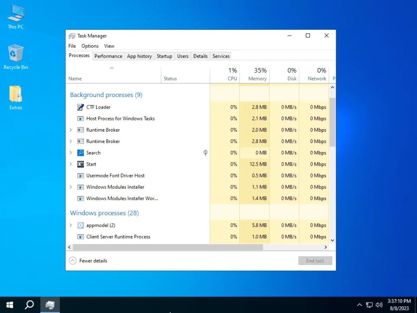Click the scroll right arrow
This screenshot has height=313, width=417.
(x=325, y=247)
